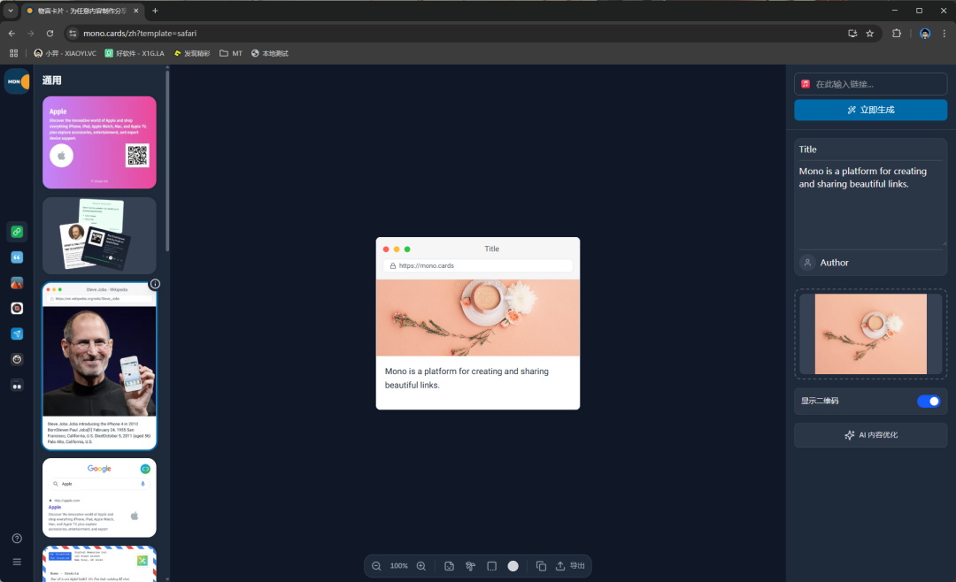
Task: Select the mountain image card type icon
Action: coord(17,283)
